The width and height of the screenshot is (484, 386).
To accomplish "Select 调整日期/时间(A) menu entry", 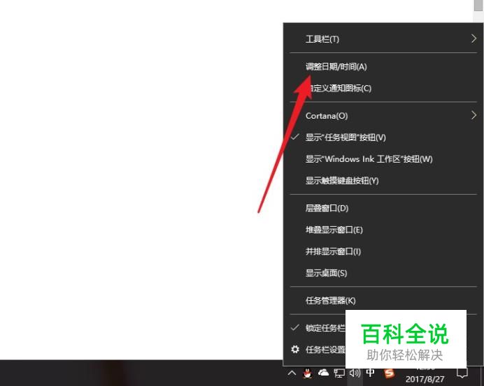I will 384,66.
